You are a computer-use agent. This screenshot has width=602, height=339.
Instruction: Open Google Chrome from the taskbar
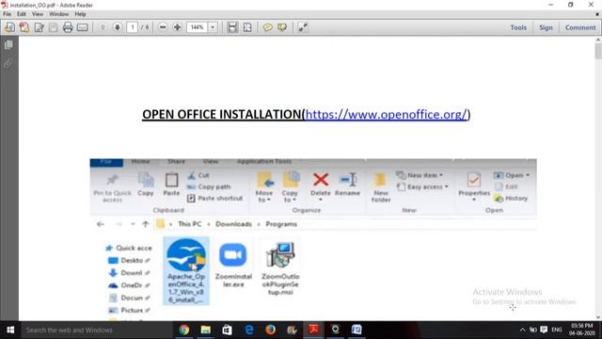[x=184, y=330]
